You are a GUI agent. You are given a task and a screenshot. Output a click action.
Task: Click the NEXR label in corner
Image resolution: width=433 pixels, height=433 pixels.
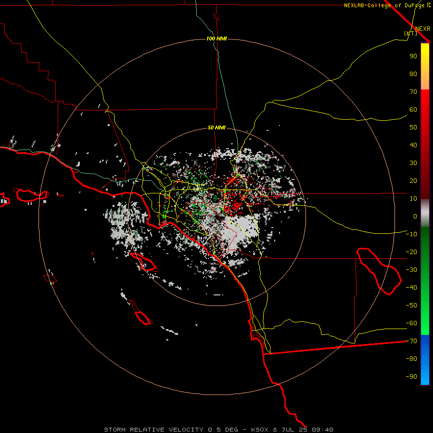pyautogui.click(x=423, y=29)
